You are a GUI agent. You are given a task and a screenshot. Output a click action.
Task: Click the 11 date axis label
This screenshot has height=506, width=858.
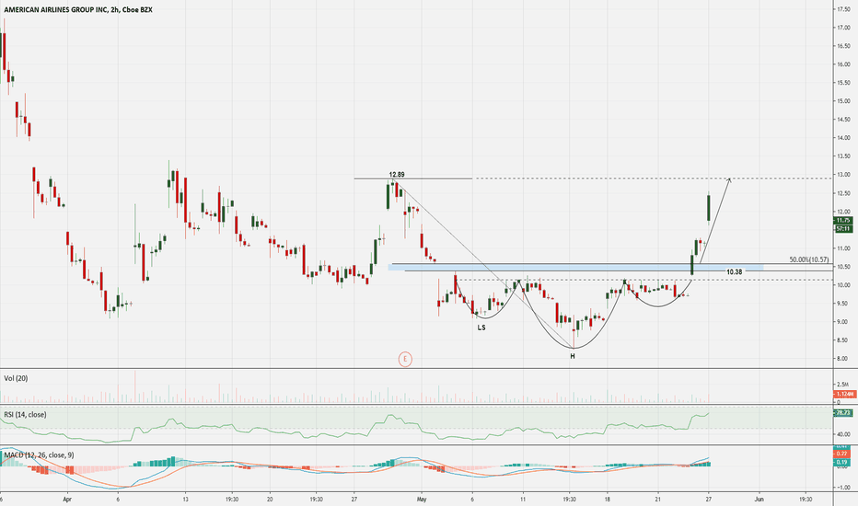click(523, 499)
